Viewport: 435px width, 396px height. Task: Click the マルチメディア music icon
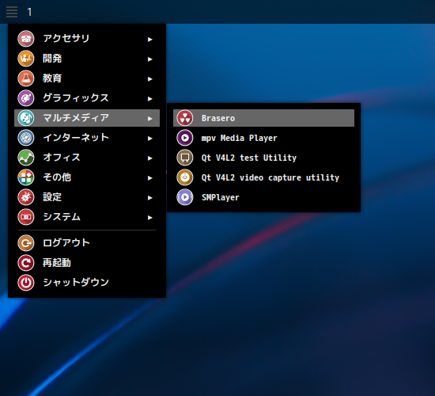tap(26, 118)
